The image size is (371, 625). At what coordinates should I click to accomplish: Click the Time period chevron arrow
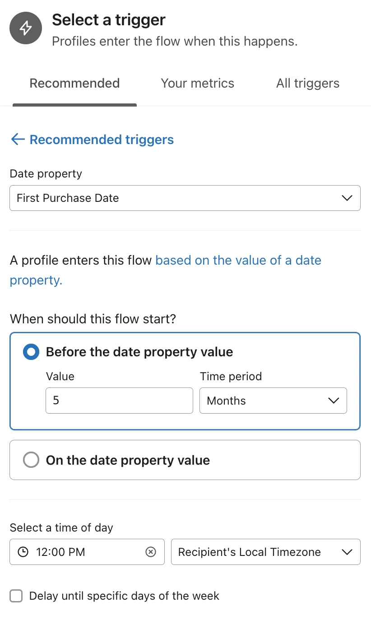point(333,401)
